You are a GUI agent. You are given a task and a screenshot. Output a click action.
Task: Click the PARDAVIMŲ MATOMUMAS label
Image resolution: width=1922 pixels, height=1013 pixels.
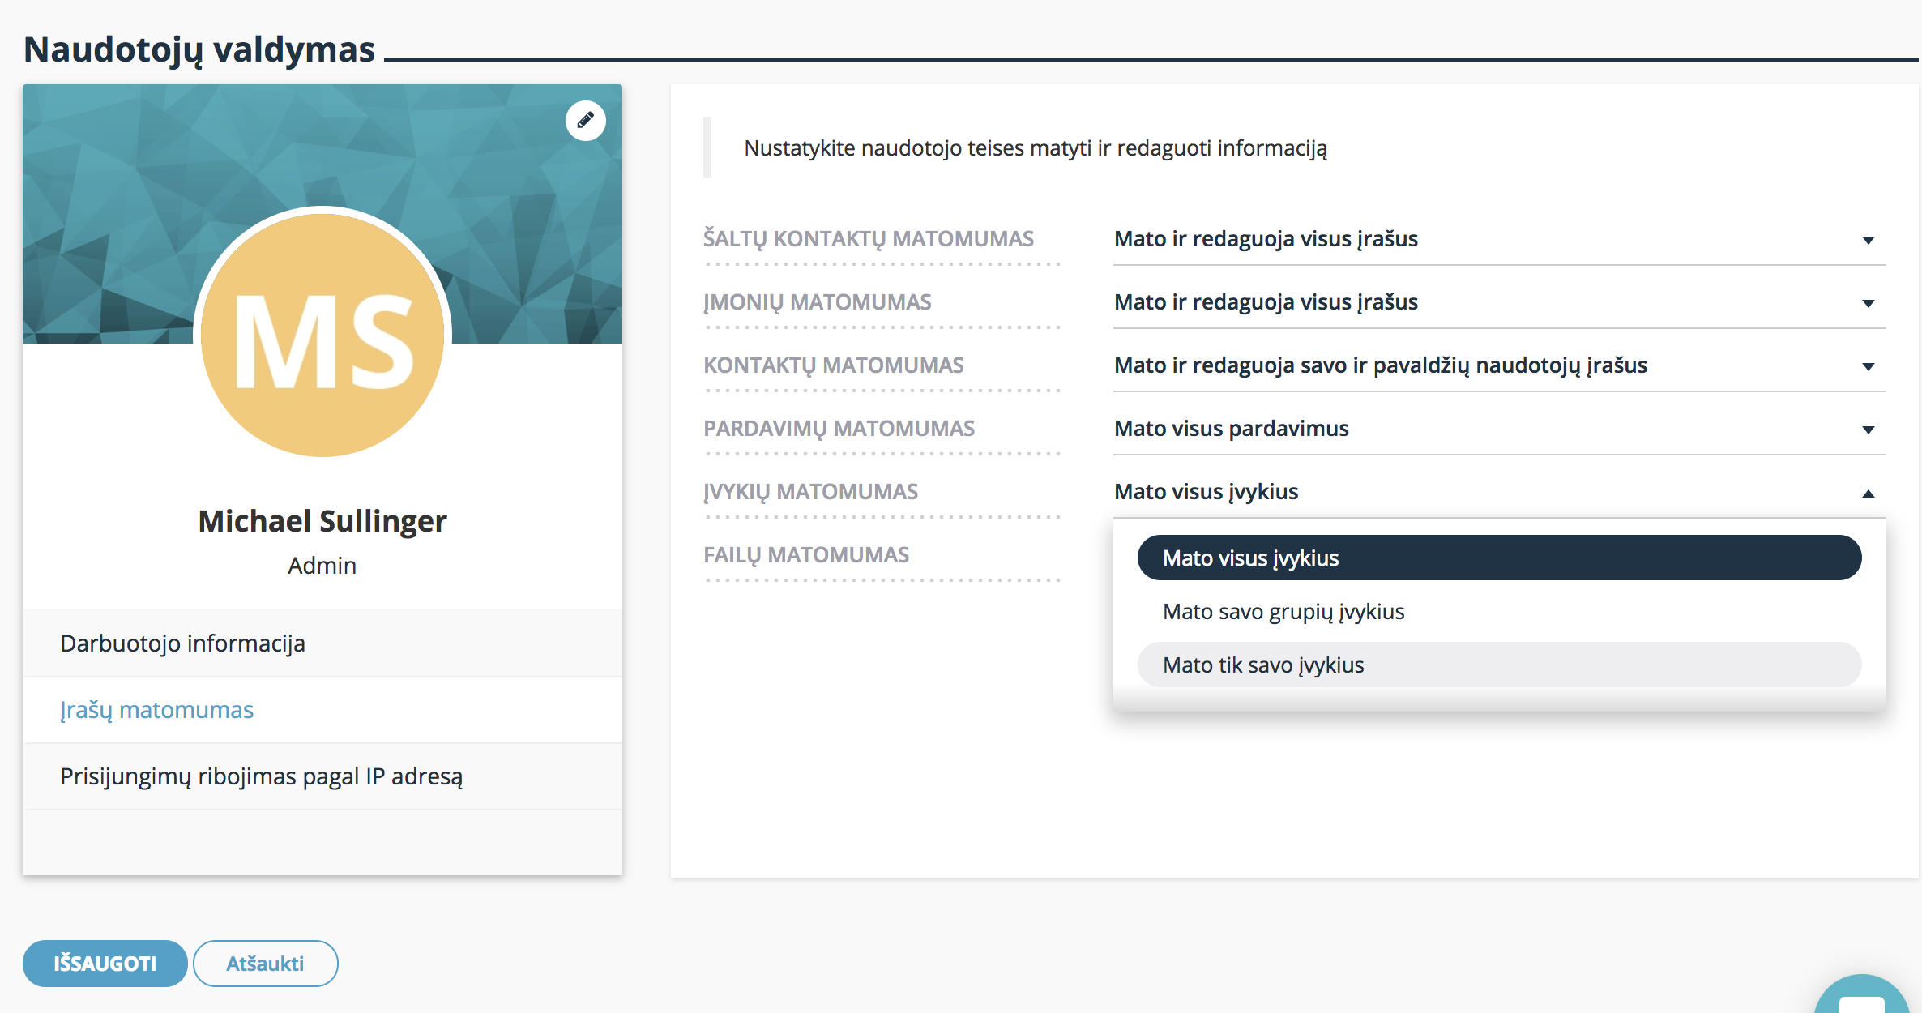click(839, 429)
